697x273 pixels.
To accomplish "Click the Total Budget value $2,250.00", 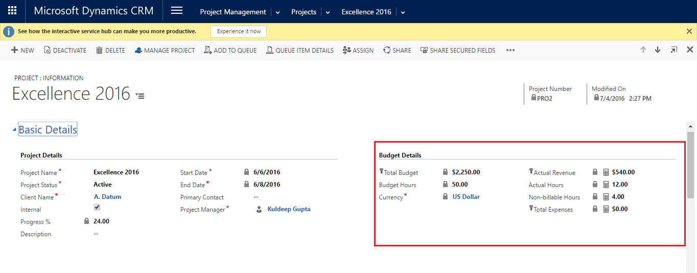I will click(x=466, y=172).
